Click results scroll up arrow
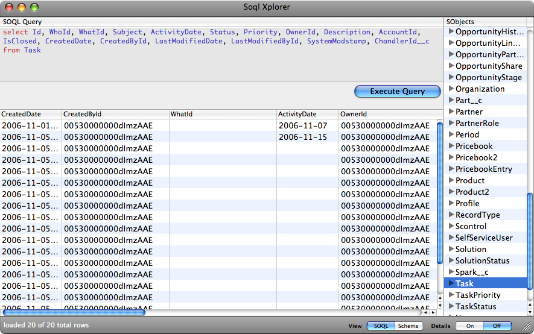The height and width of the screenshot is (334, 534). point(440,298)
